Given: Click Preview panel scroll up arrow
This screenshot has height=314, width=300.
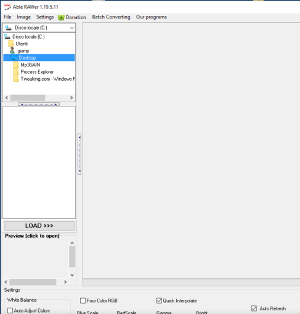Looking at the screenshot, I should (72, 243).
